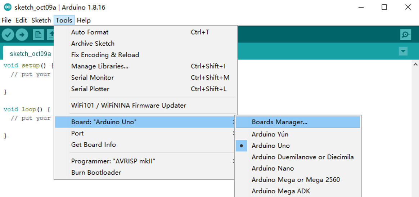The height and width of the screenshot is (197, 419).
Task: Click the editor scrollbar up arrow
Action: point(415,64)
